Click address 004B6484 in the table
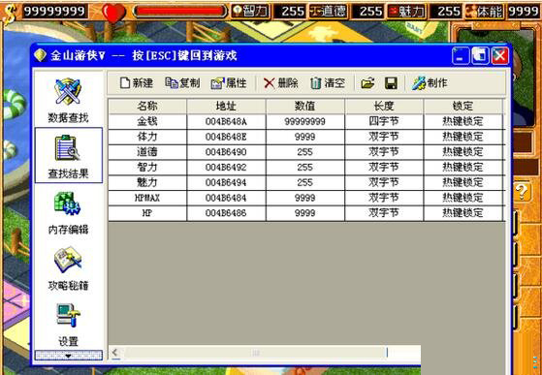Image resolution: width=542 pixels, height=375 pixels. pos(226,198)
